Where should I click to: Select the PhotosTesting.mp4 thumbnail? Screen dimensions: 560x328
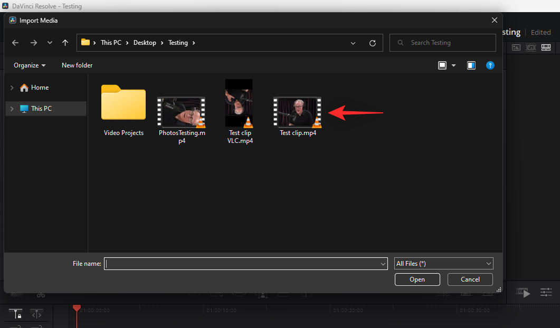[182, 112]
